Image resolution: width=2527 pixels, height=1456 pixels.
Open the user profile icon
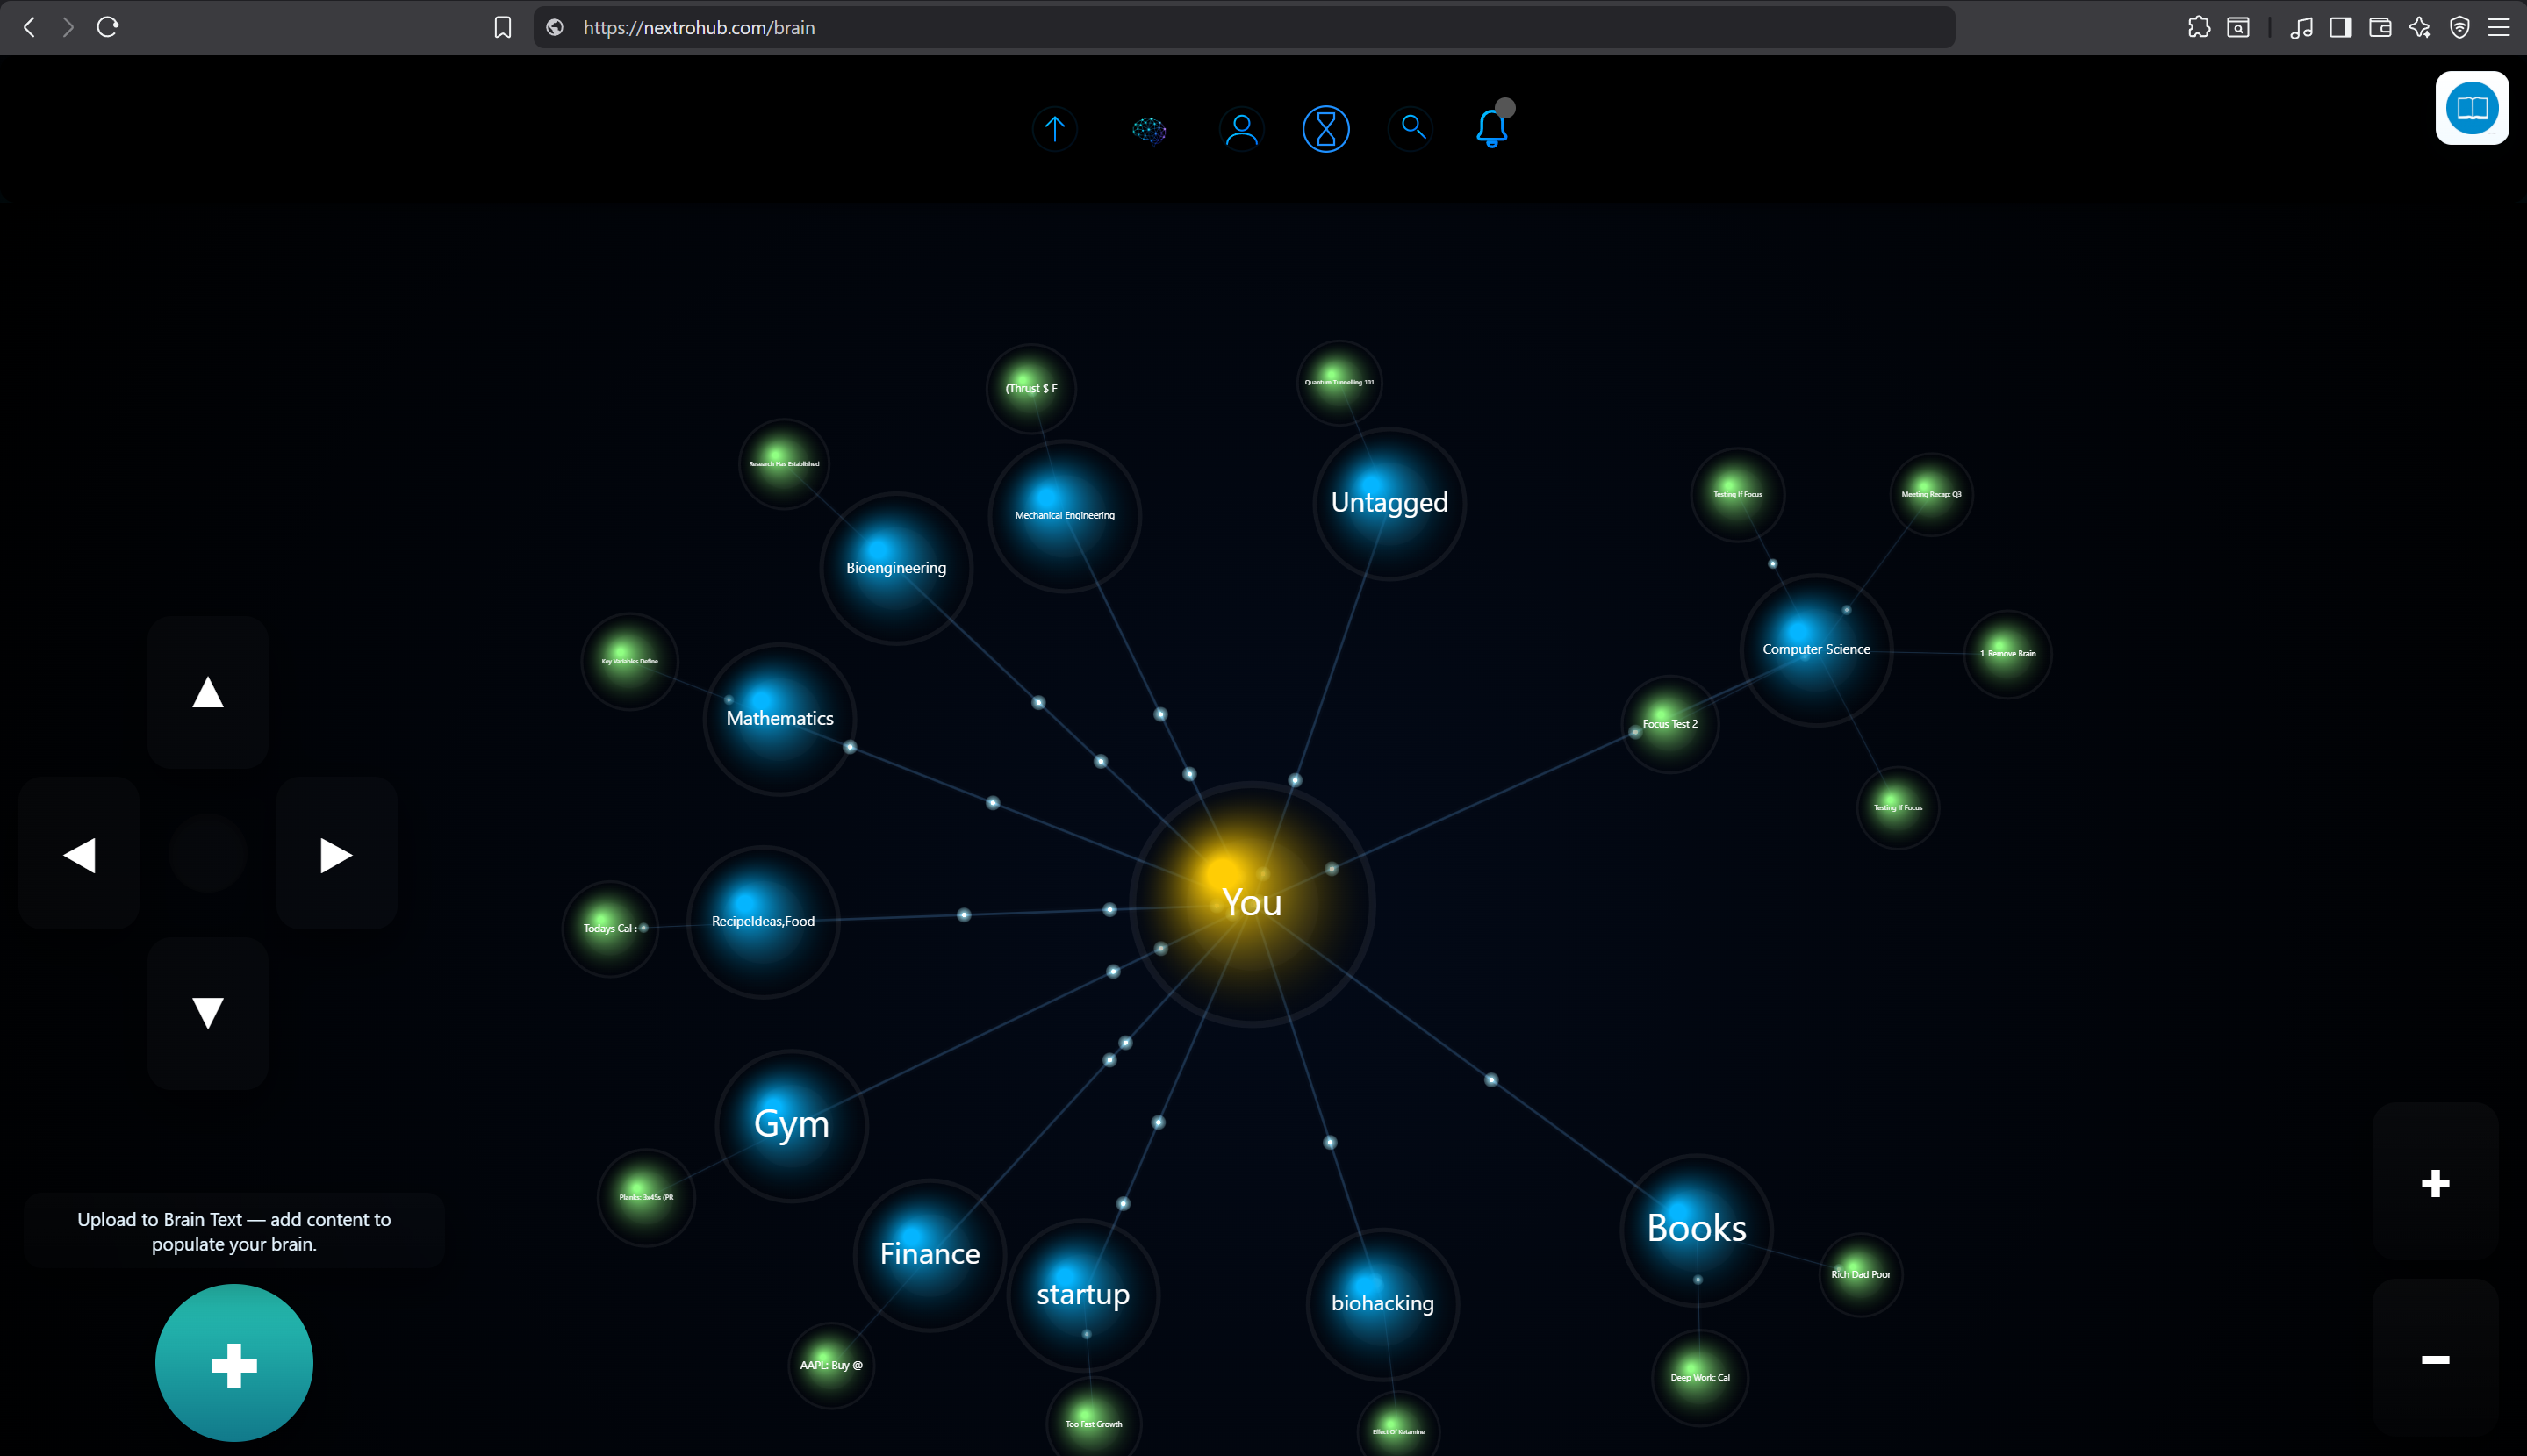tap(1241, 129)
